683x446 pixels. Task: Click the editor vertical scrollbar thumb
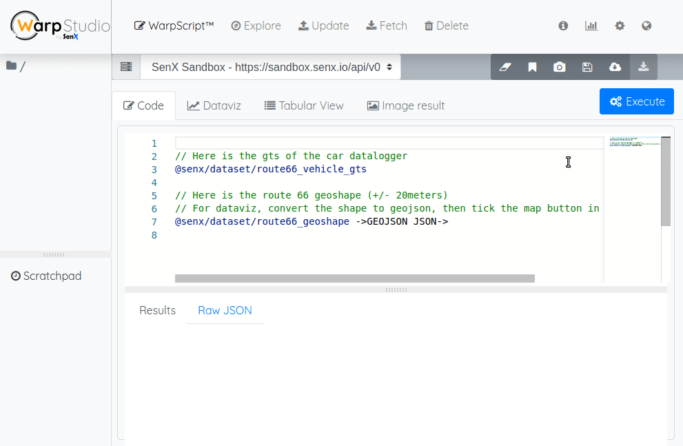[x=666, y=181]
